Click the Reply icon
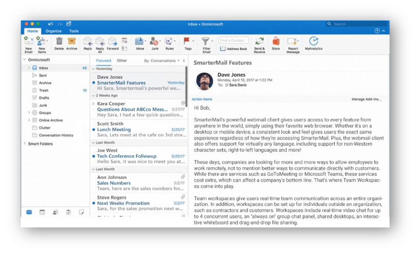The width and height of the screenshot is (418, 253). click(88, 41)
